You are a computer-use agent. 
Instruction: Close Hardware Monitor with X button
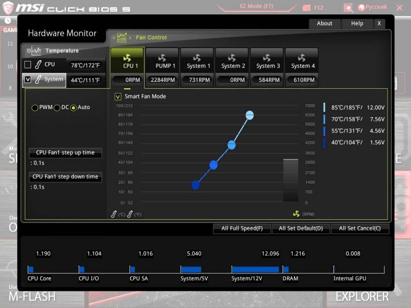379,24
